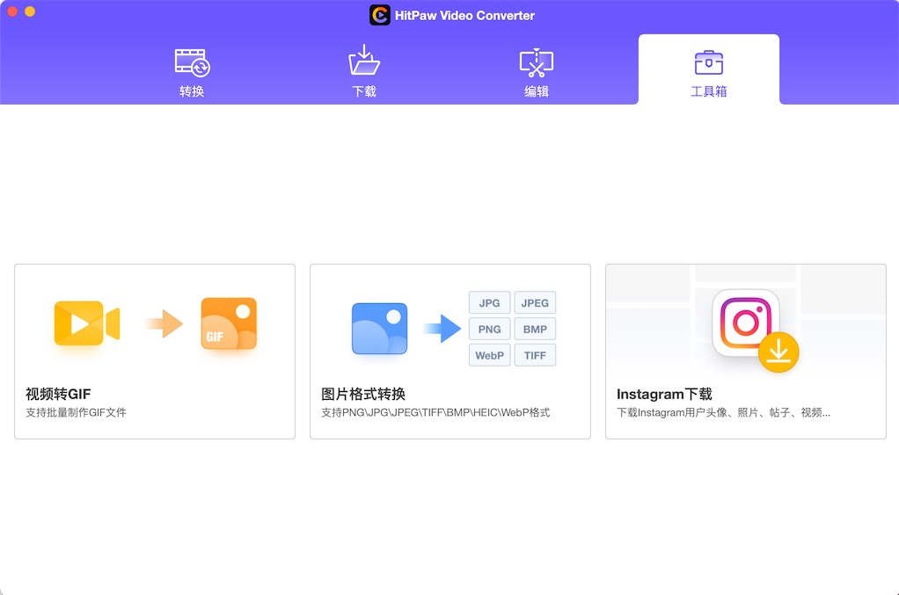
Task: Click the PNG format badge
Action: point(490,330)
